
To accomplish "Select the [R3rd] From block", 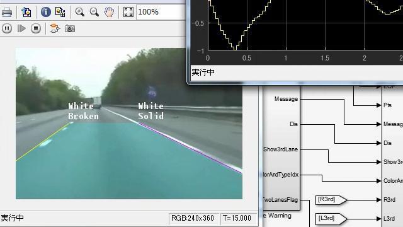I will click(x=331, y=200).
